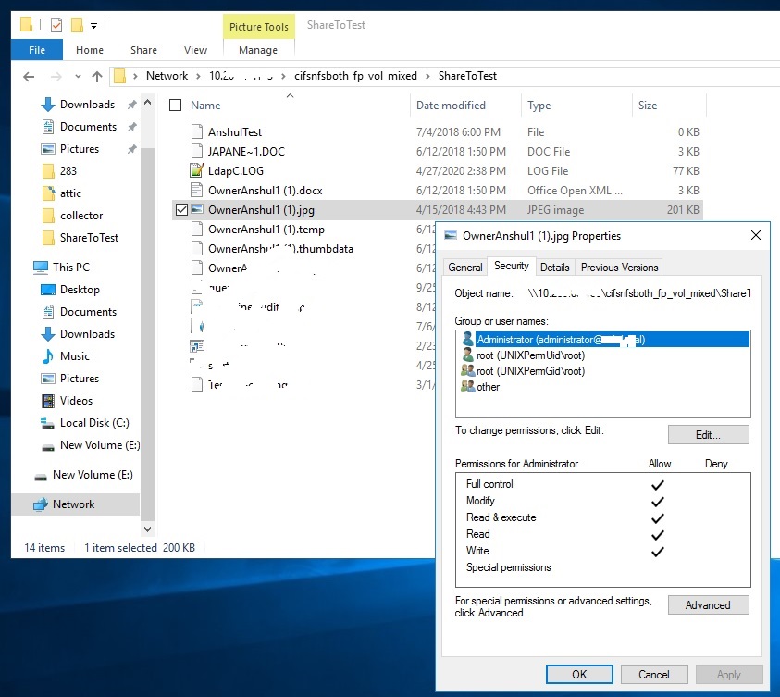The height and width of the screenshot is (697, 780).
Task: Click the root UNIXPermGid group icon
Action: pos(467,371)
